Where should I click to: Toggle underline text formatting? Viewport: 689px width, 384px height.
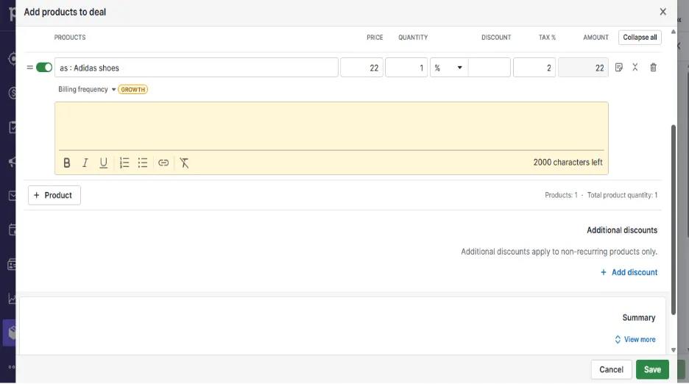103,163
